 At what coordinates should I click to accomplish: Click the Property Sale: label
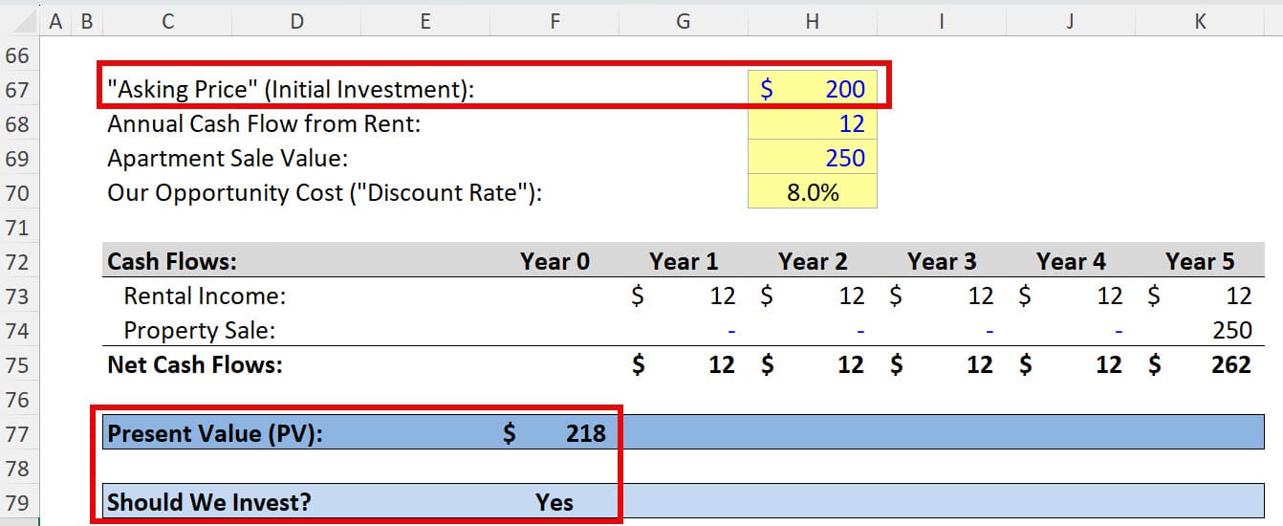[199, 331]
